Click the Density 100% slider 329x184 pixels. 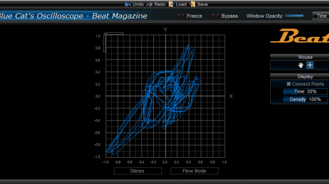click(x=305, y=99)
